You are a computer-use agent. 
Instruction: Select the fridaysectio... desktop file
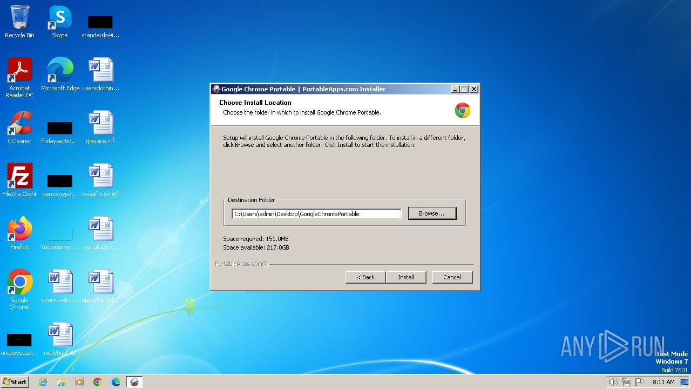(59, 132)
